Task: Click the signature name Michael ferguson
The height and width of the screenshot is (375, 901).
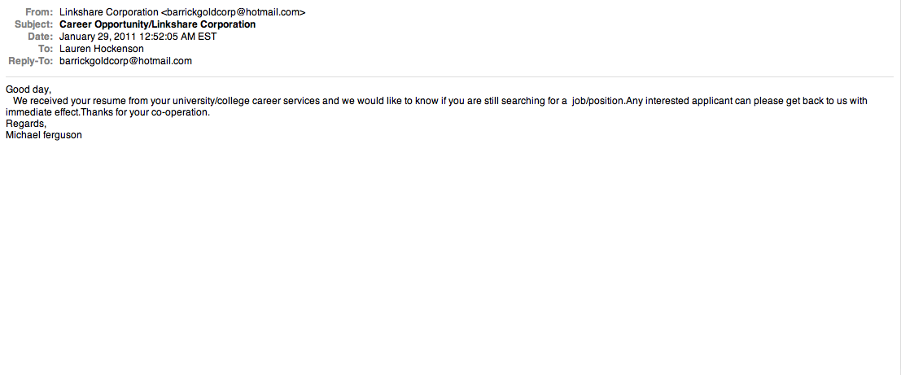Action: (44, 136)
